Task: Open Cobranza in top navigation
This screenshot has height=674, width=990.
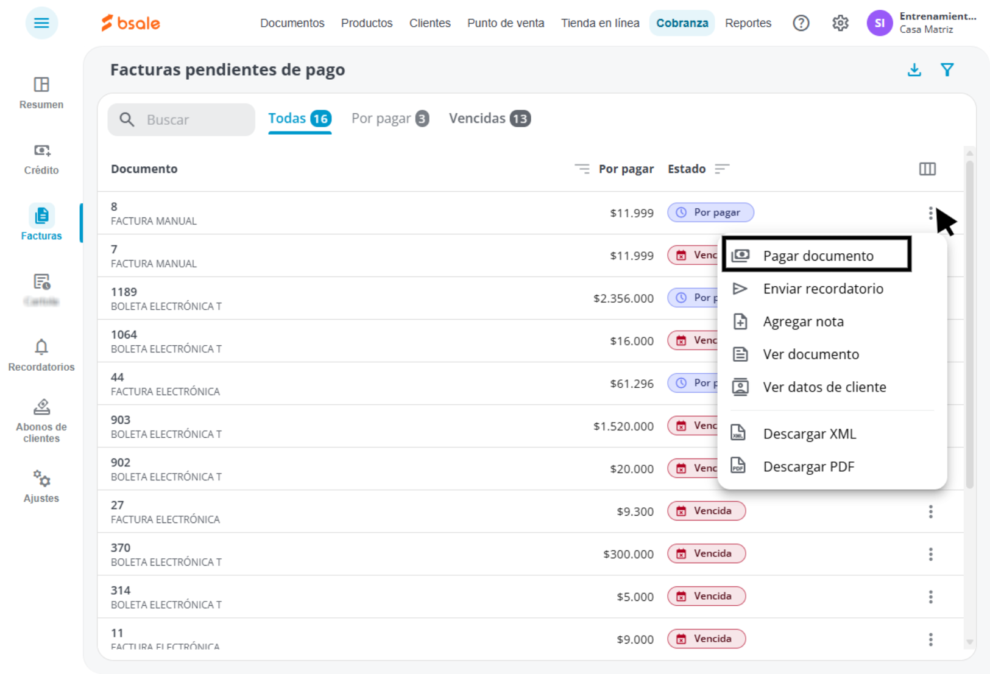Action: coord(682,23)
